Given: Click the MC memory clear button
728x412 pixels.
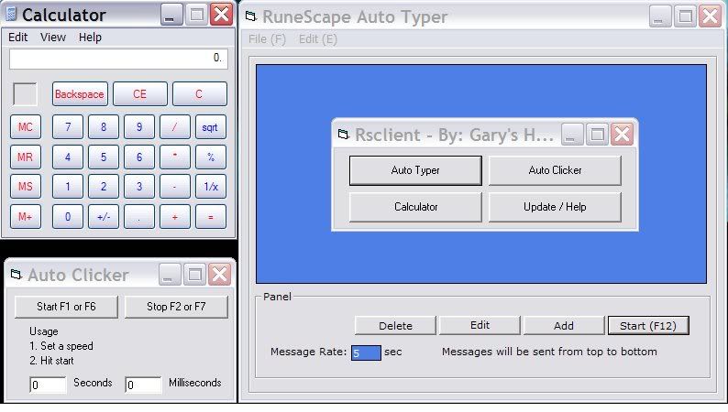Looking at the screenshot, I should pyautogui.click(x=26, y=127).
